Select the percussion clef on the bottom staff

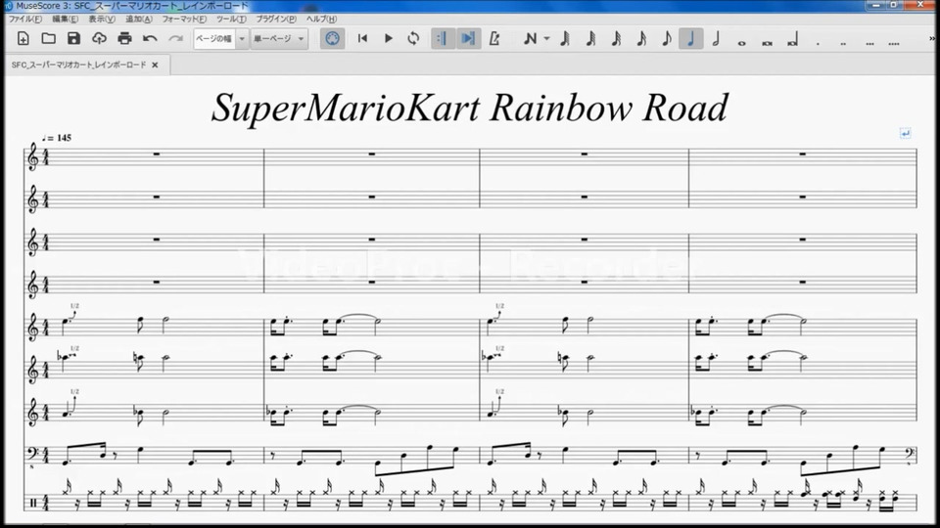tap(33, 503)
